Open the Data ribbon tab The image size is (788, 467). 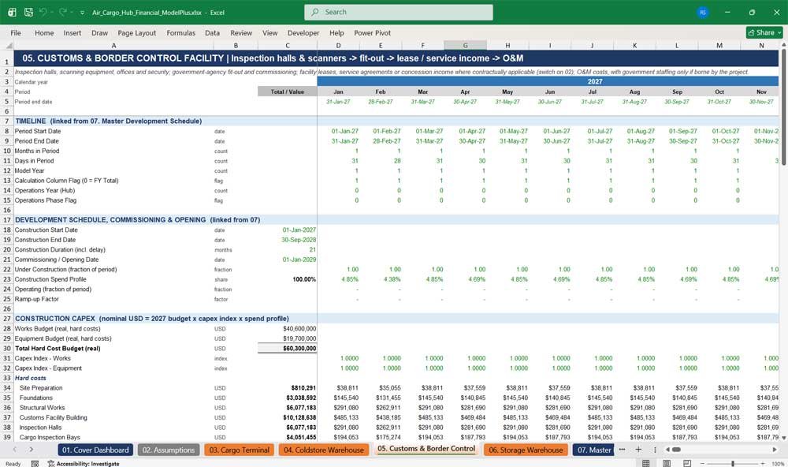pyautogui.click(x=212, y=32)
